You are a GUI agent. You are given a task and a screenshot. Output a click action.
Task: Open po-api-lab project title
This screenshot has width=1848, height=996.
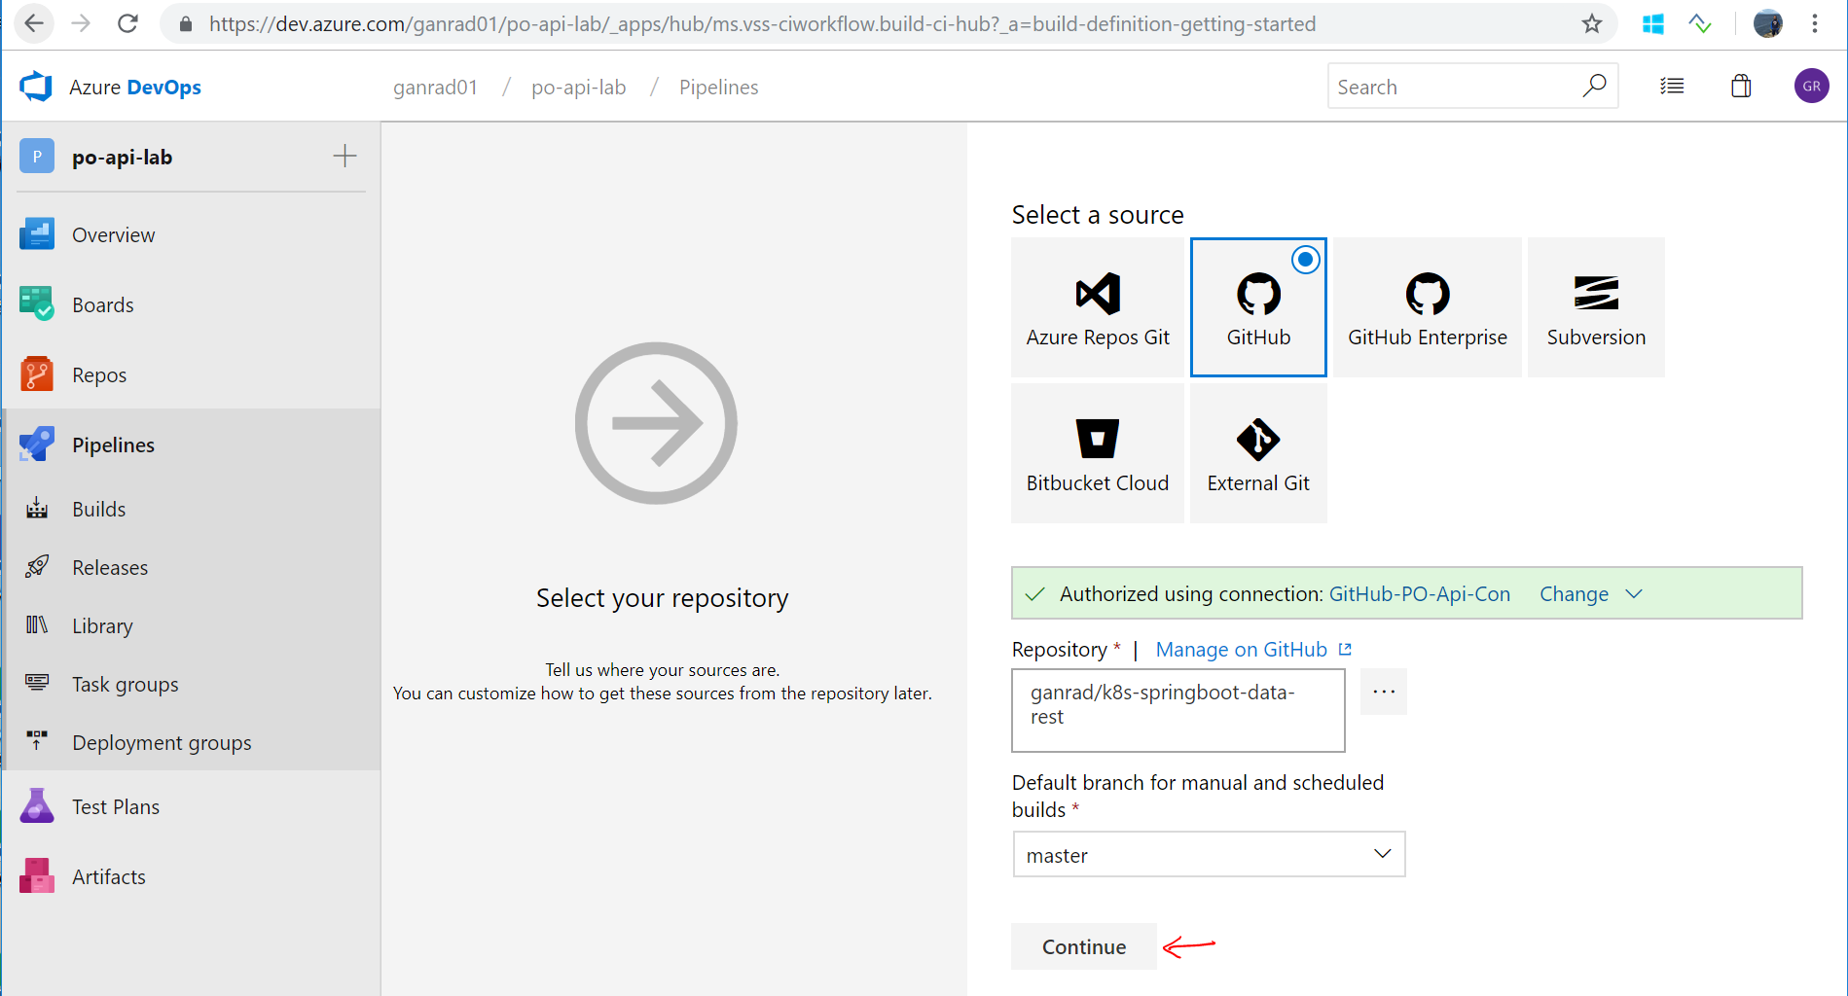click(122, 157)
